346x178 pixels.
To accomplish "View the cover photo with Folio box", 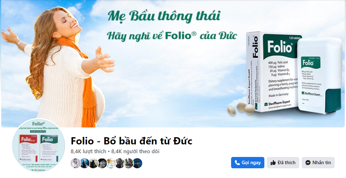I will point(173,63).
